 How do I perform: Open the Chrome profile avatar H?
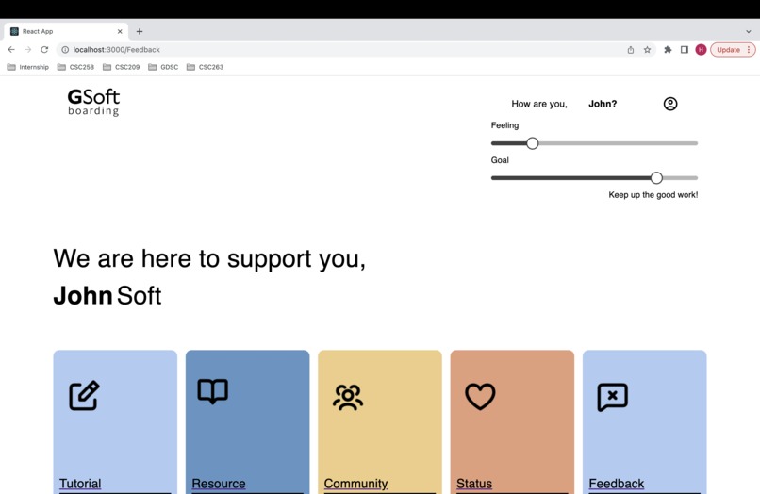(701, 49)
